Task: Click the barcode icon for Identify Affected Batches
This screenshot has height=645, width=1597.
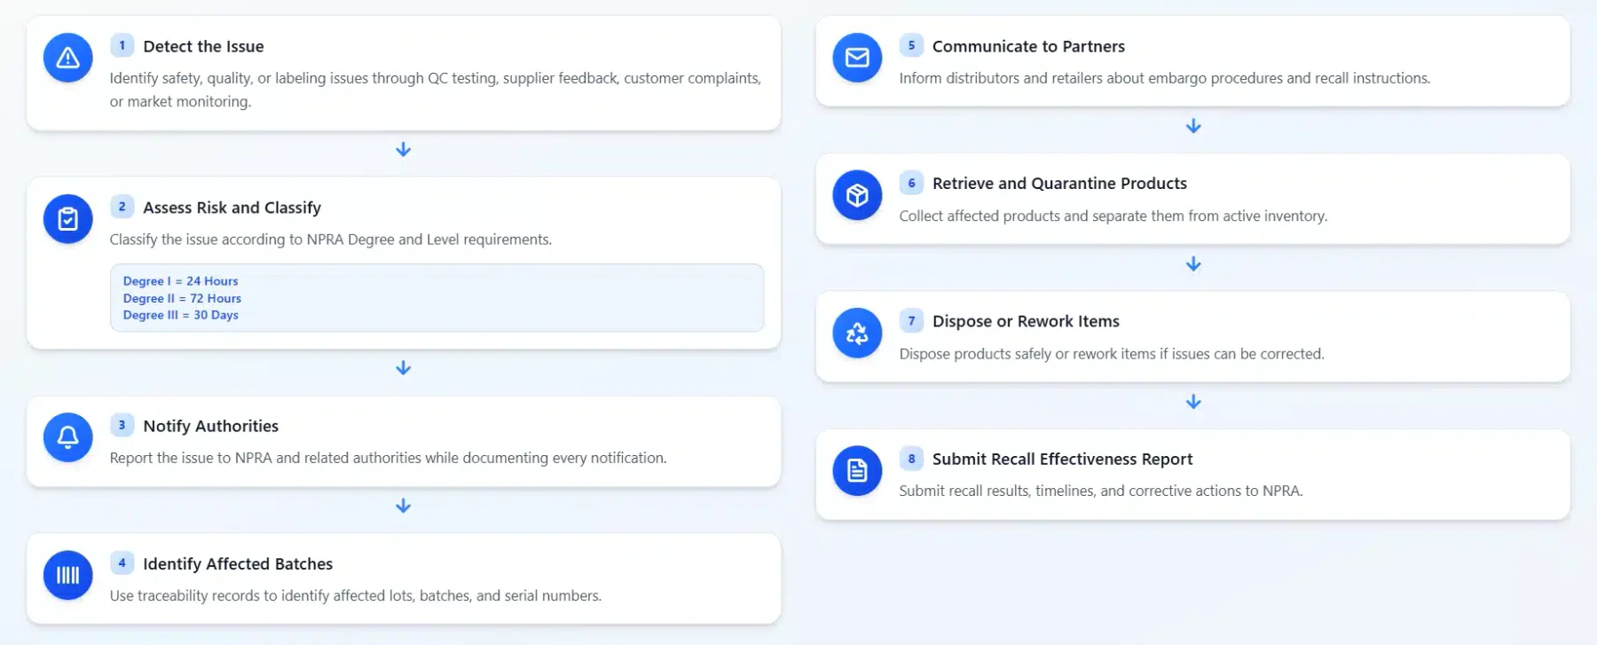Action: point(68,575)
